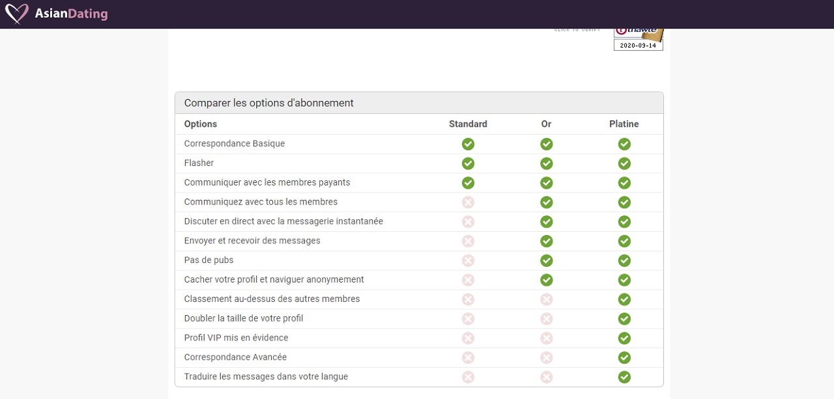834x399 pixels.
Task: Click Platine checkmark for Traduire les messages
Action: [624, 377]
